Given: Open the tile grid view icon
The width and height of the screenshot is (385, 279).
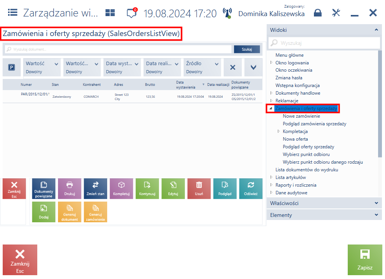Looking at the screenshot, I should tap(110, 13).
